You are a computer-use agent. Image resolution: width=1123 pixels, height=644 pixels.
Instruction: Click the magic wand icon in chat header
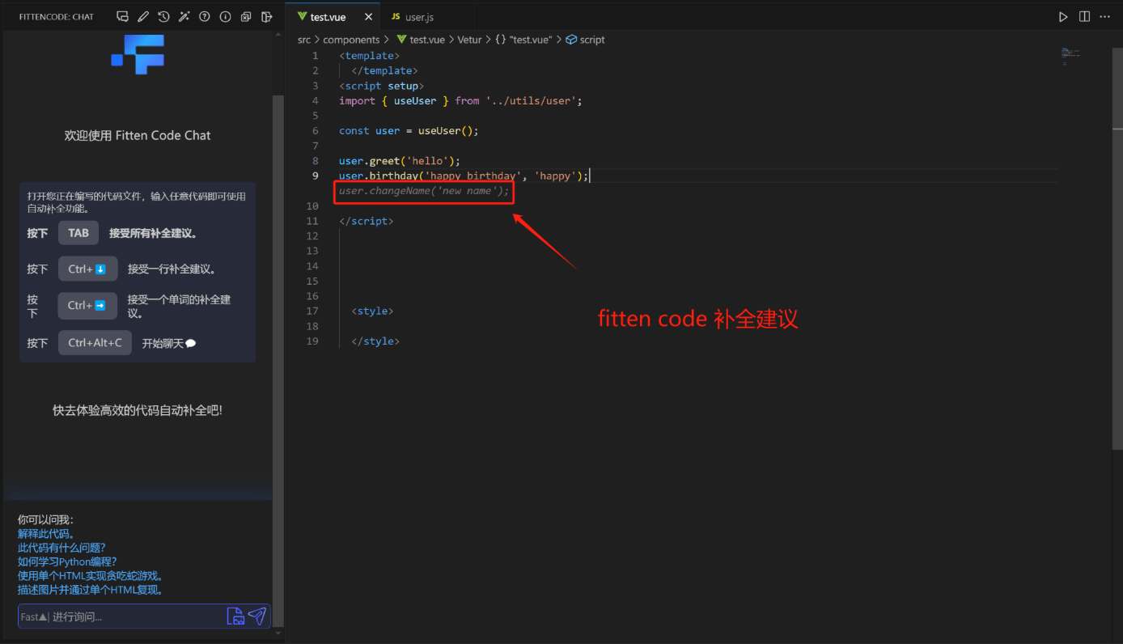tap(184, 16)
